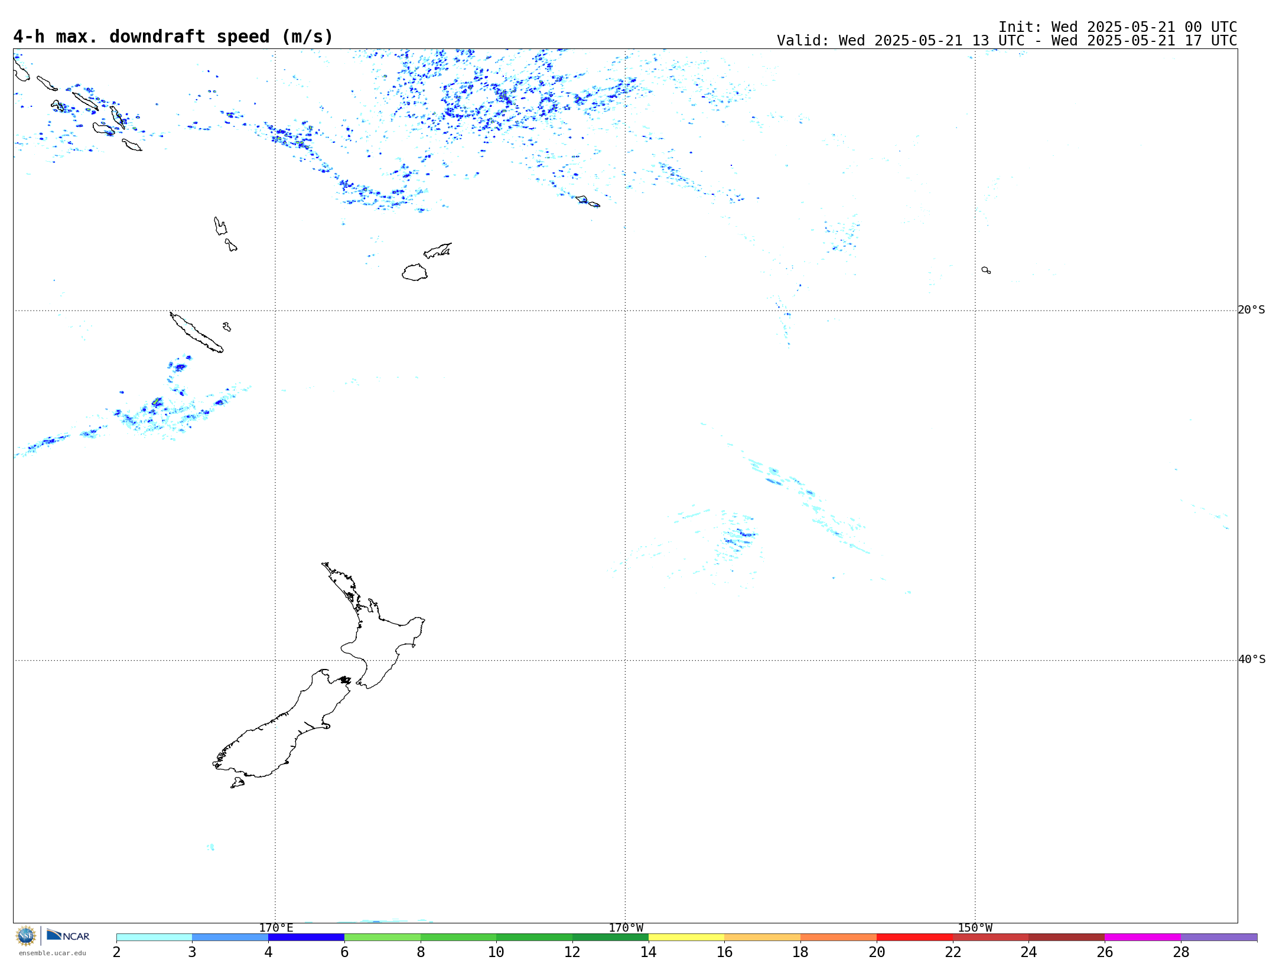Select the light cyan 2–3 m/s swatch

pos(154,937)
